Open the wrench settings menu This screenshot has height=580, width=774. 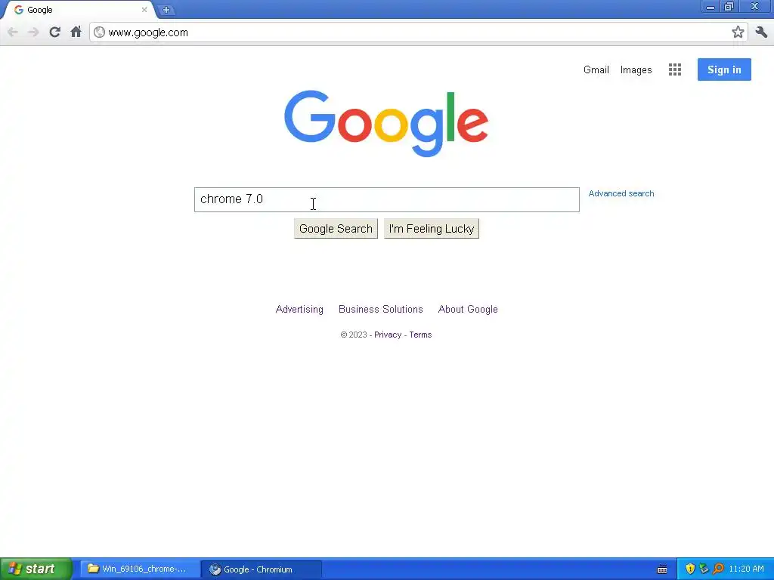(x=761, y=32)
